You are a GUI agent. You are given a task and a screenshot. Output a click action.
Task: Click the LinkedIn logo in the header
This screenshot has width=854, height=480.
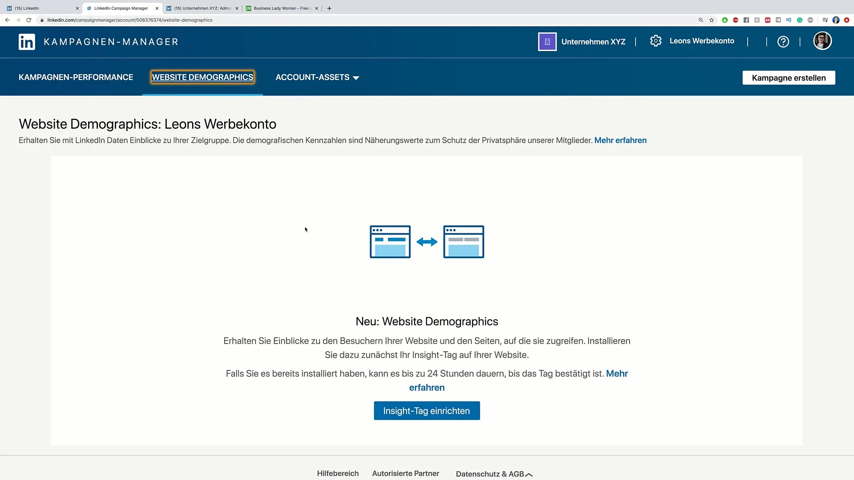point(27,42)
